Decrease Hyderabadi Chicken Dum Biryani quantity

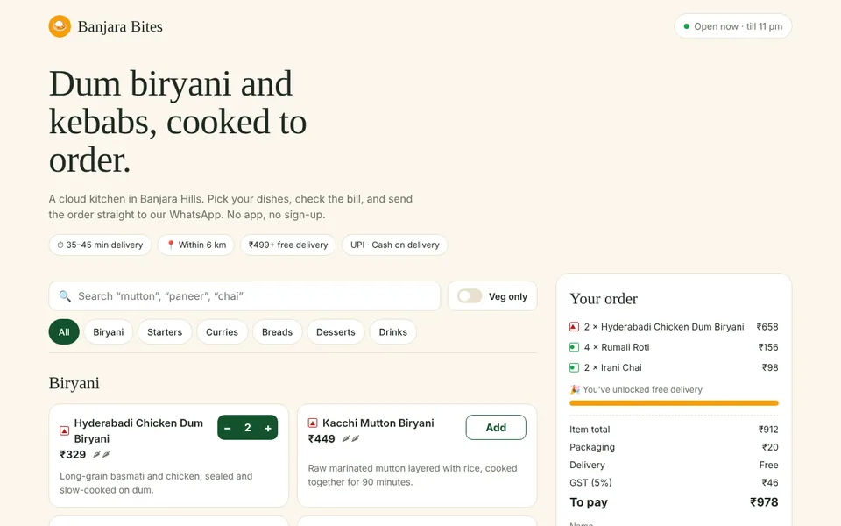pyautogui.click(x=228, y=428)
